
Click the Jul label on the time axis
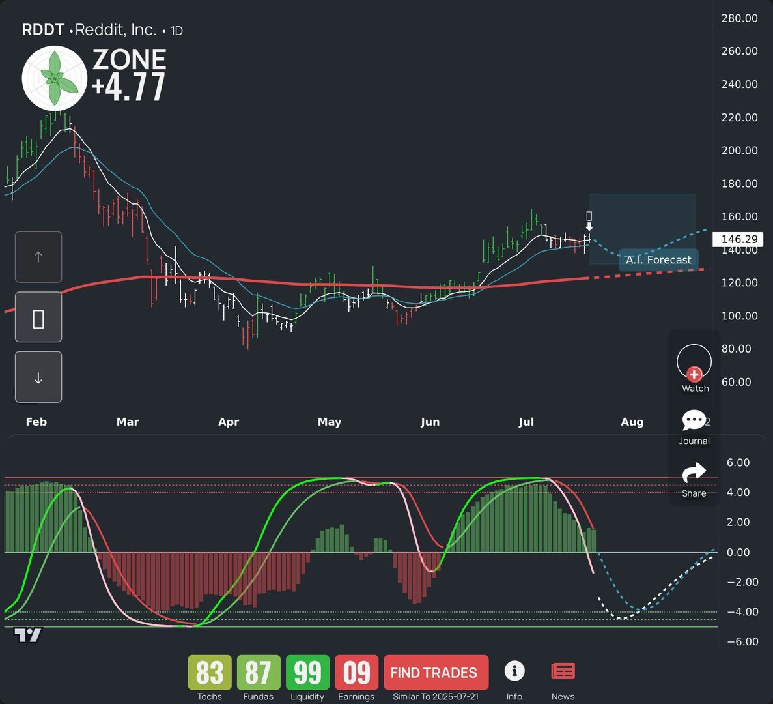click(526, 422)
